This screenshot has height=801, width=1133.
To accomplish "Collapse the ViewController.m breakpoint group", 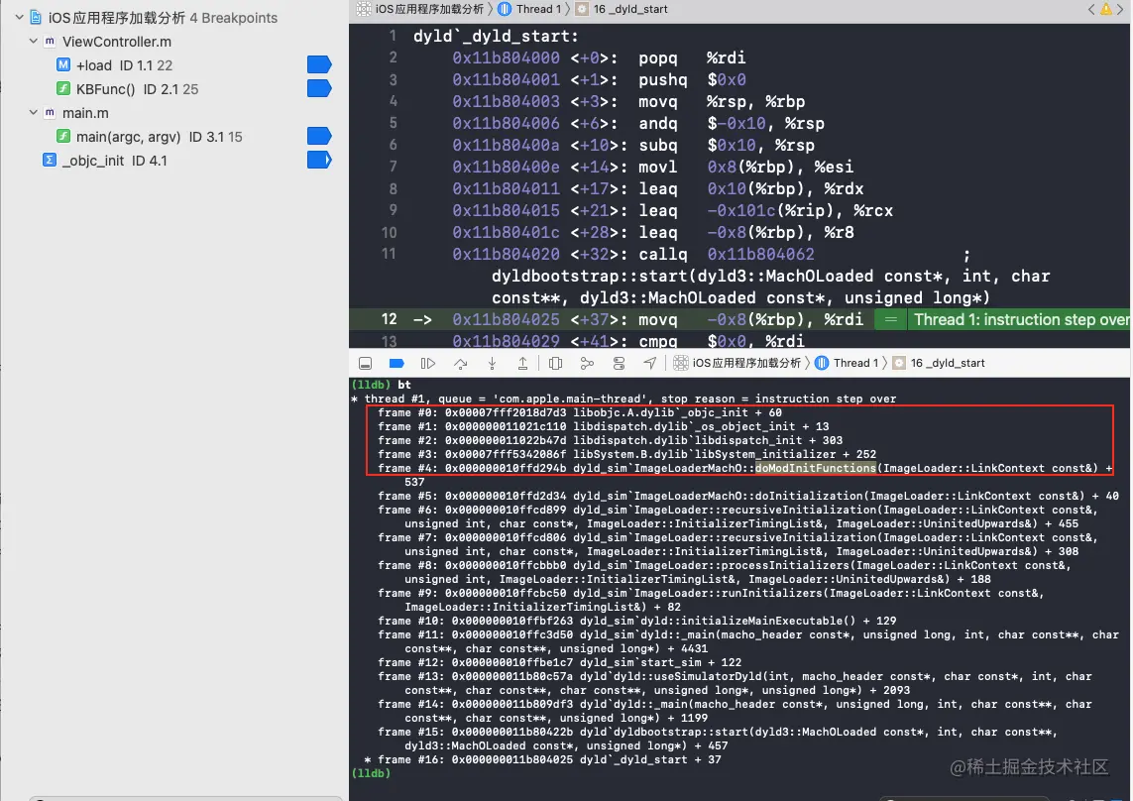I will click(34, 42).
